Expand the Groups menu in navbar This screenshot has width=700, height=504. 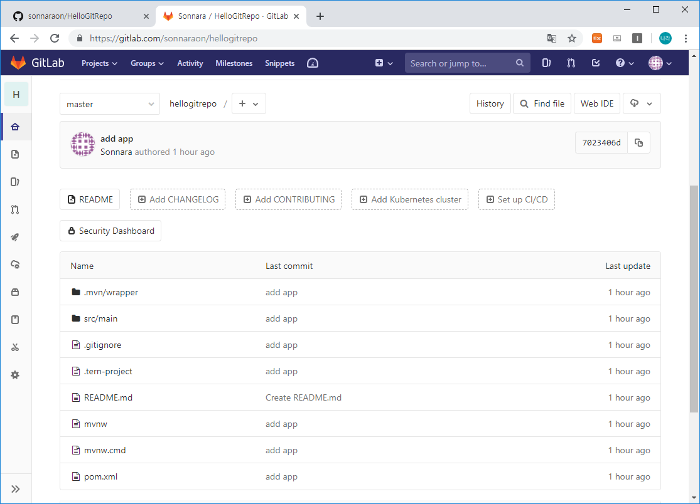click(x=147, y=63)
